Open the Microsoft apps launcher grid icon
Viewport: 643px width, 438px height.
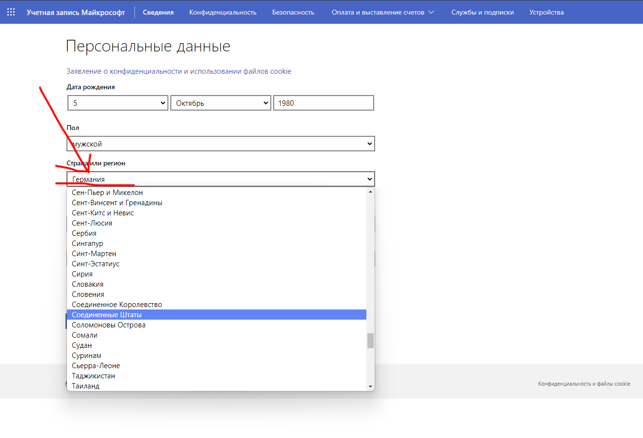click(11, 12)
